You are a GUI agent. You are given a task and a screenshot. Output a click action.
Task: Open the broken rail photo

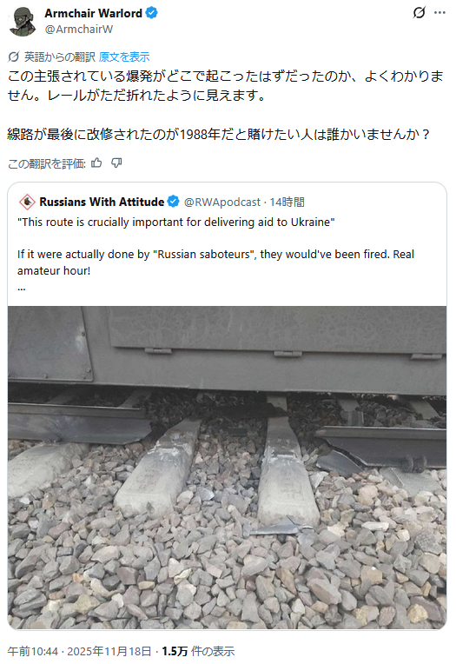tap(227, 468)
